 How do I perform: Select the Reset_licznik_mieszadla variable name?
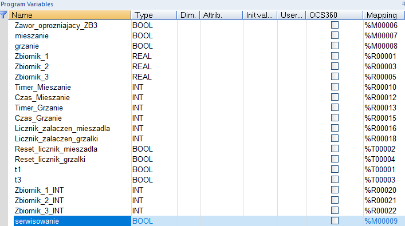(x=56, y=149)
